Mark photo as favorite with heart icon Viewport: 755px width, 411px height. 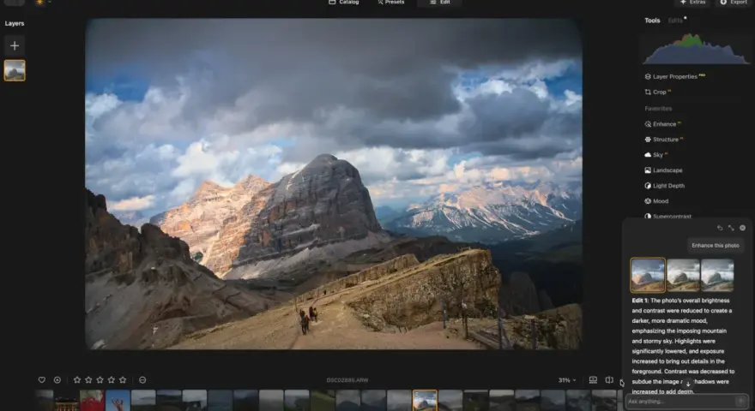click(x=42, y=380)
